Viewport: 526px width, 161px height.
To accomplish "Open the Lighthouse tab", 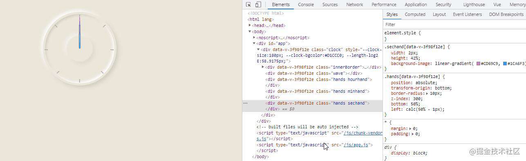I will coord(474,4).
